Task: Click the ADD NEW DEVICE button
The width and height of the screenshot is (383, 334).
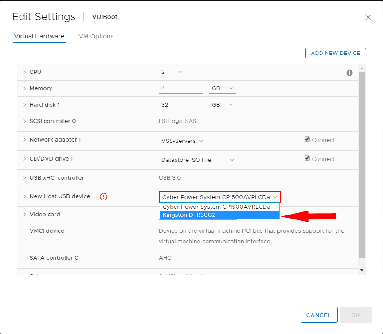Action: [x=336, y=53]
